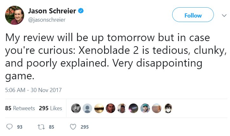
Task: Click the reply speech bubble icon
Action: click(10, 127)
